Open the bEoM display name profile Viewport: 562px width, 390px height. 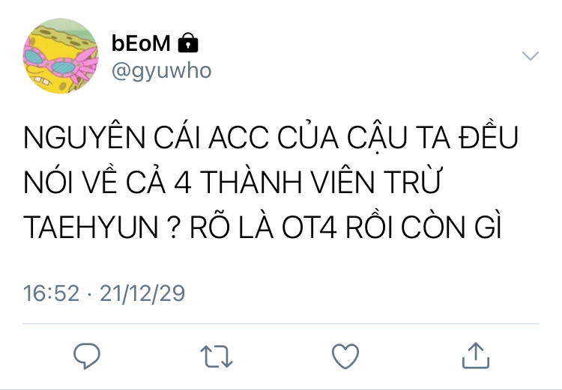coord(141,43)
